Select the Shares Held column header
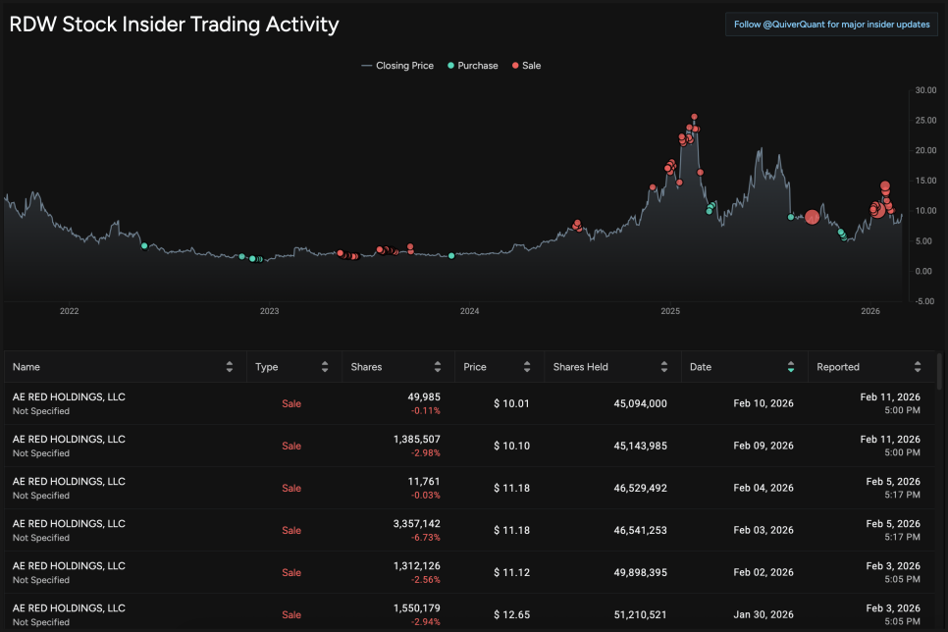Image resolution: width=948 pixels, height=632 pixels. click(x=580, y=367)
